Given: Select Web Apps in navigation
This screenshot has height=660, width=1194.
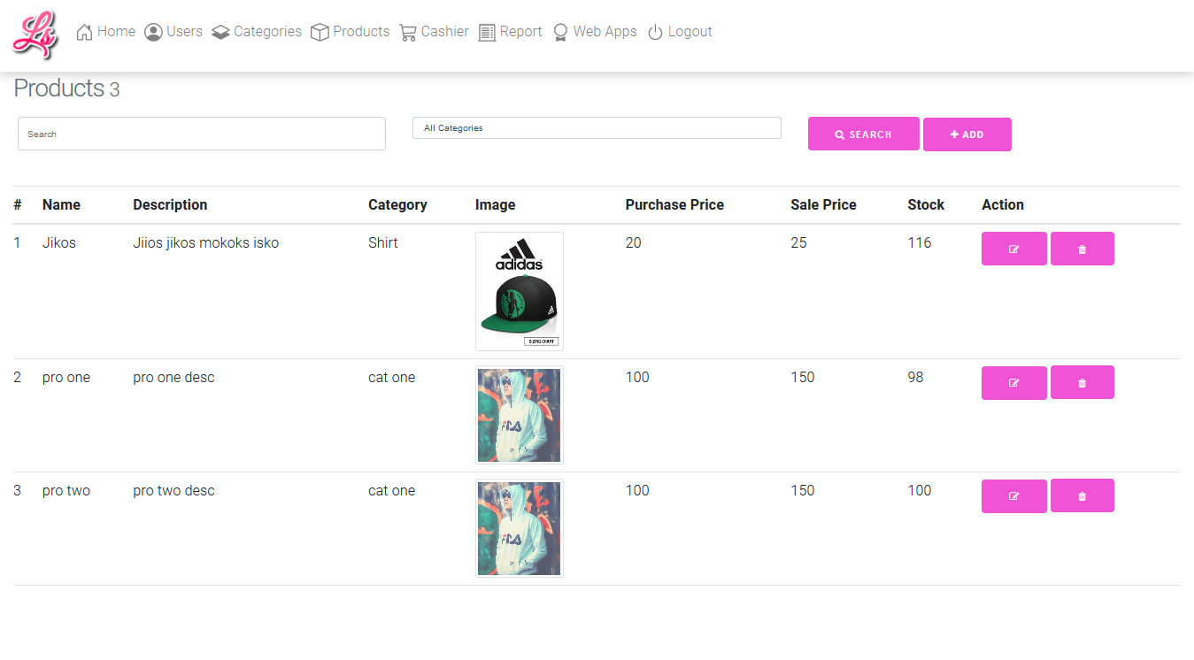Looking at the screenshot, I should tap(595, 32).
